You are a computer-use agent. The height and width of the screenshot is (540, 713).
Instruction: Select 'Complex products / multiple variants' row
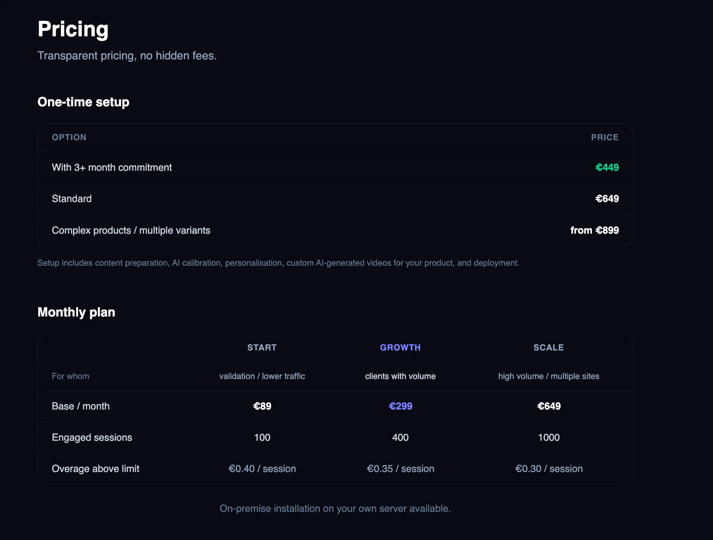click(335, 231)
